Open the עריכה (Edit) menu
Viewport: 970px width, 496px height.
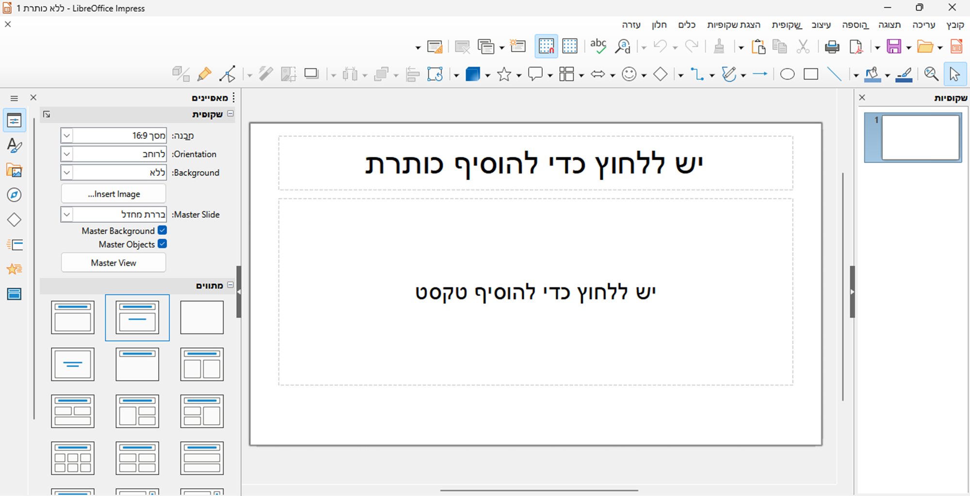click(923, 25)
